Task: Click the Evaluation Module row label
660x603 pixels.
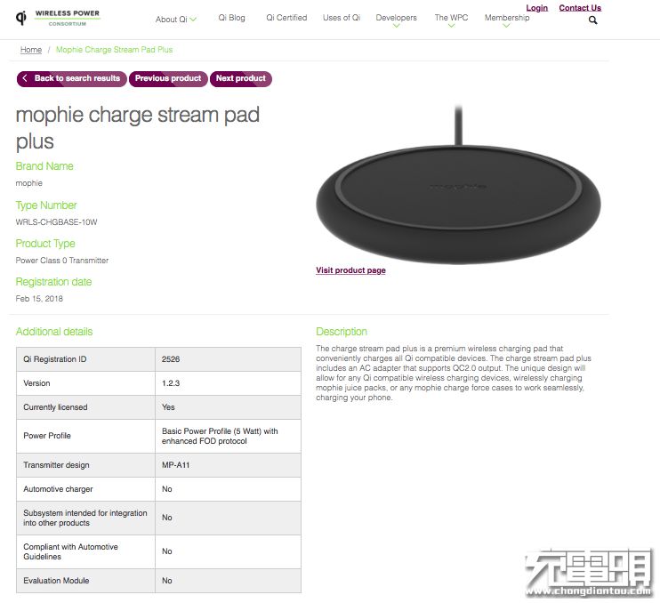Action: pyautogui.click(x=56, y=581)
